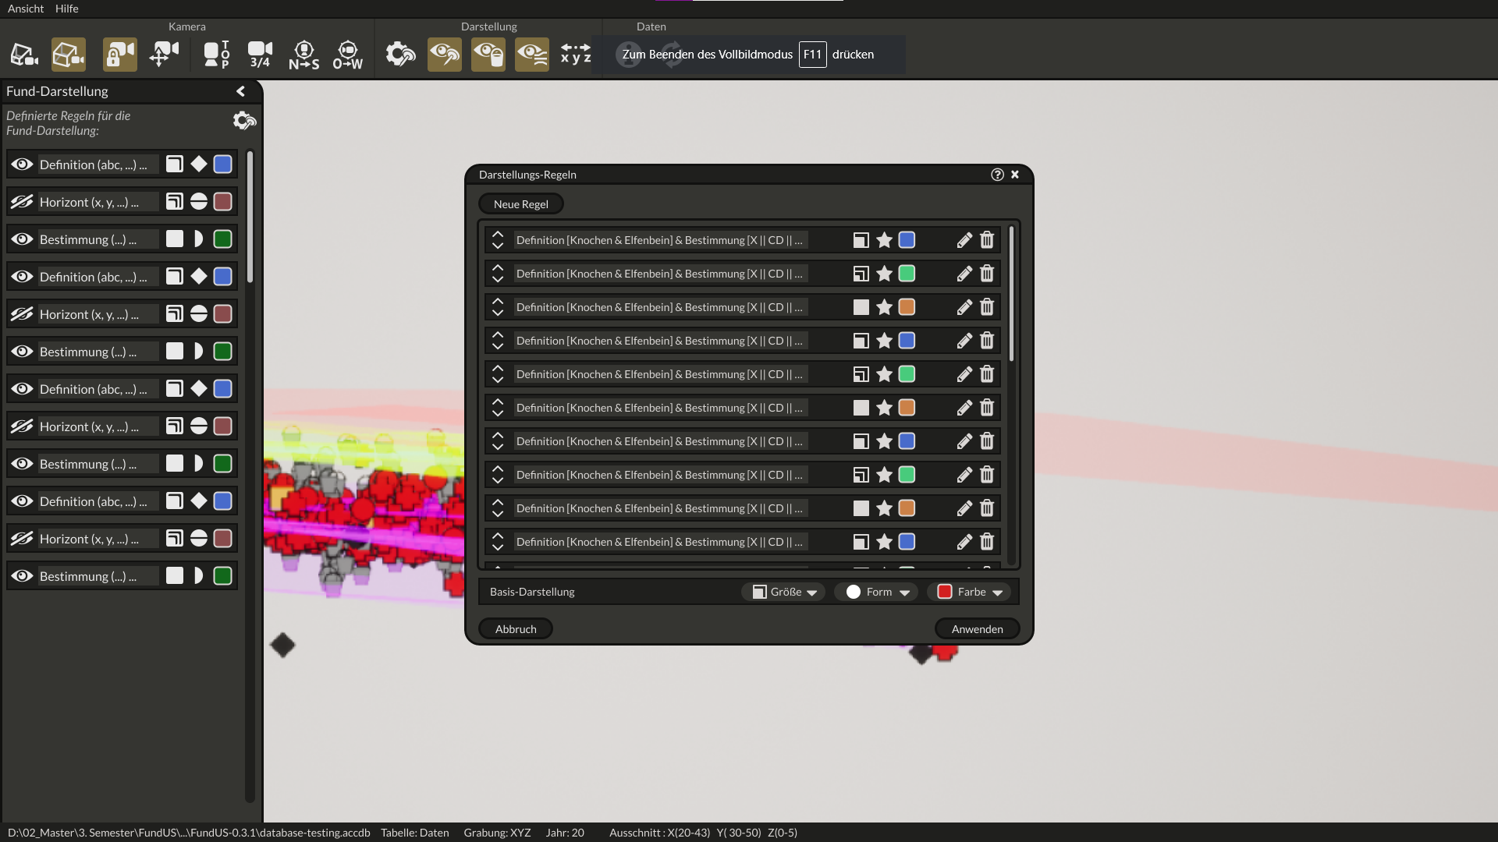
Task: Open the Größe dropdown in Basis-Darstellung
Action: point(784,592)
